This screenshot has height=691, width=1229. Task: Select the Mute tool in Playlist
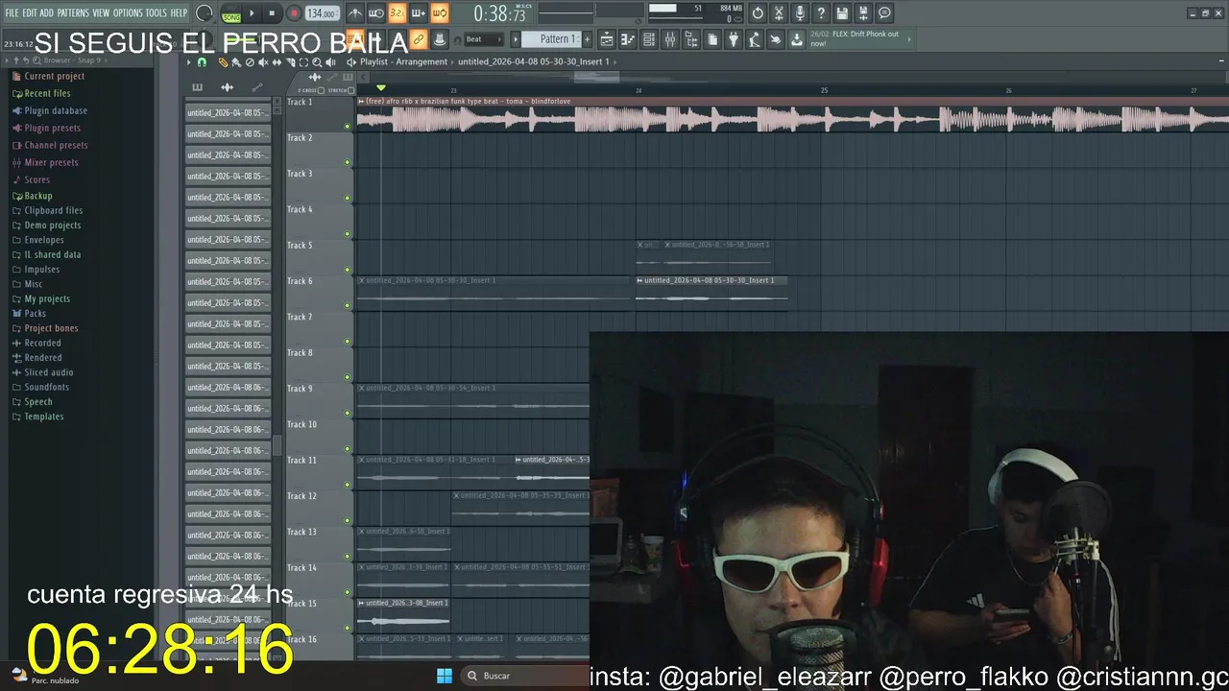point(263,62)
